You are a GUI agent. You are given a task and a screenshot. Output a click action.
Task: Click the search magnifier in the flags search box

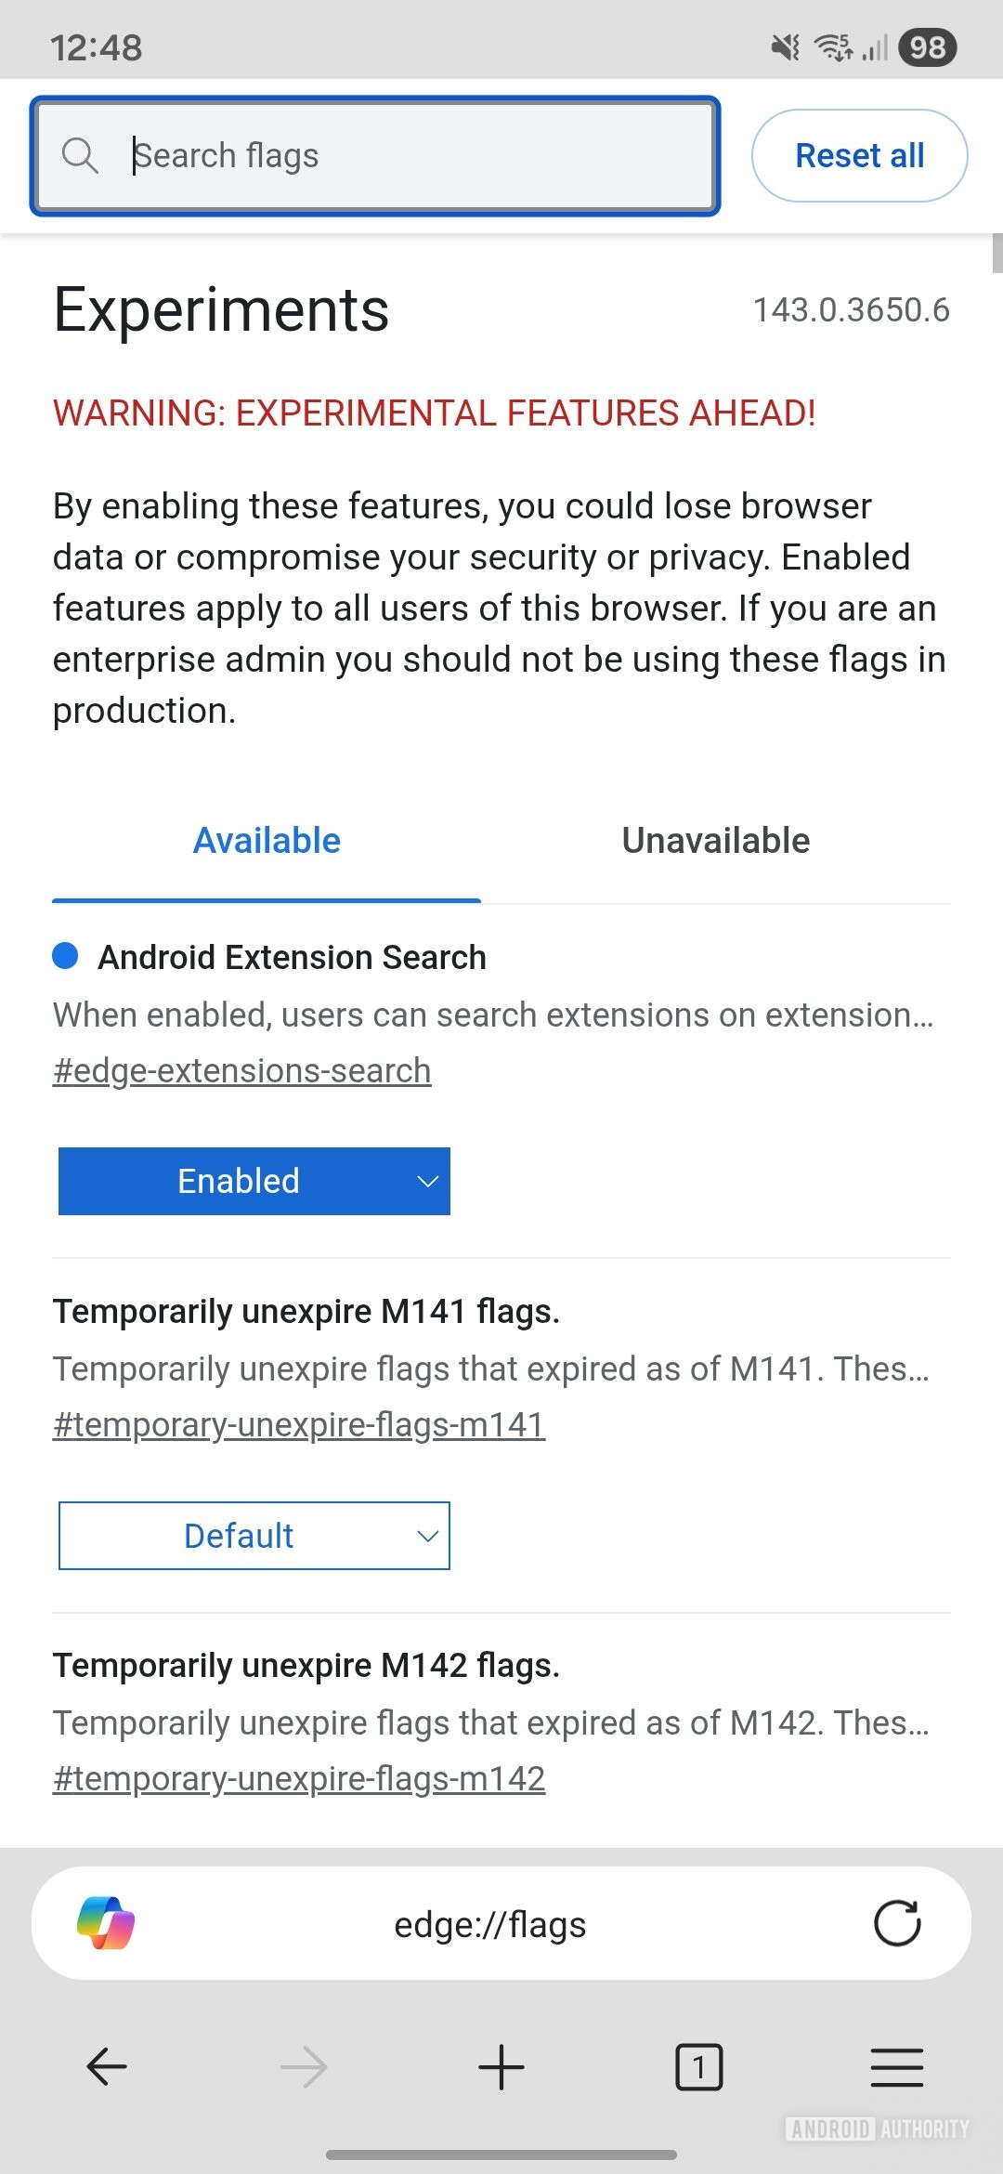[x=82, y=155]
